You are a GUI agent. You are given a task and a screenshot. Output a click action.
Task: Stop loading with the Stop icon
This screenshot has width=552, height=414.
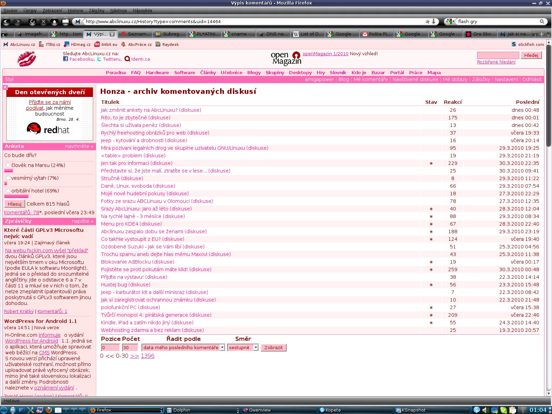click(43, 21)
